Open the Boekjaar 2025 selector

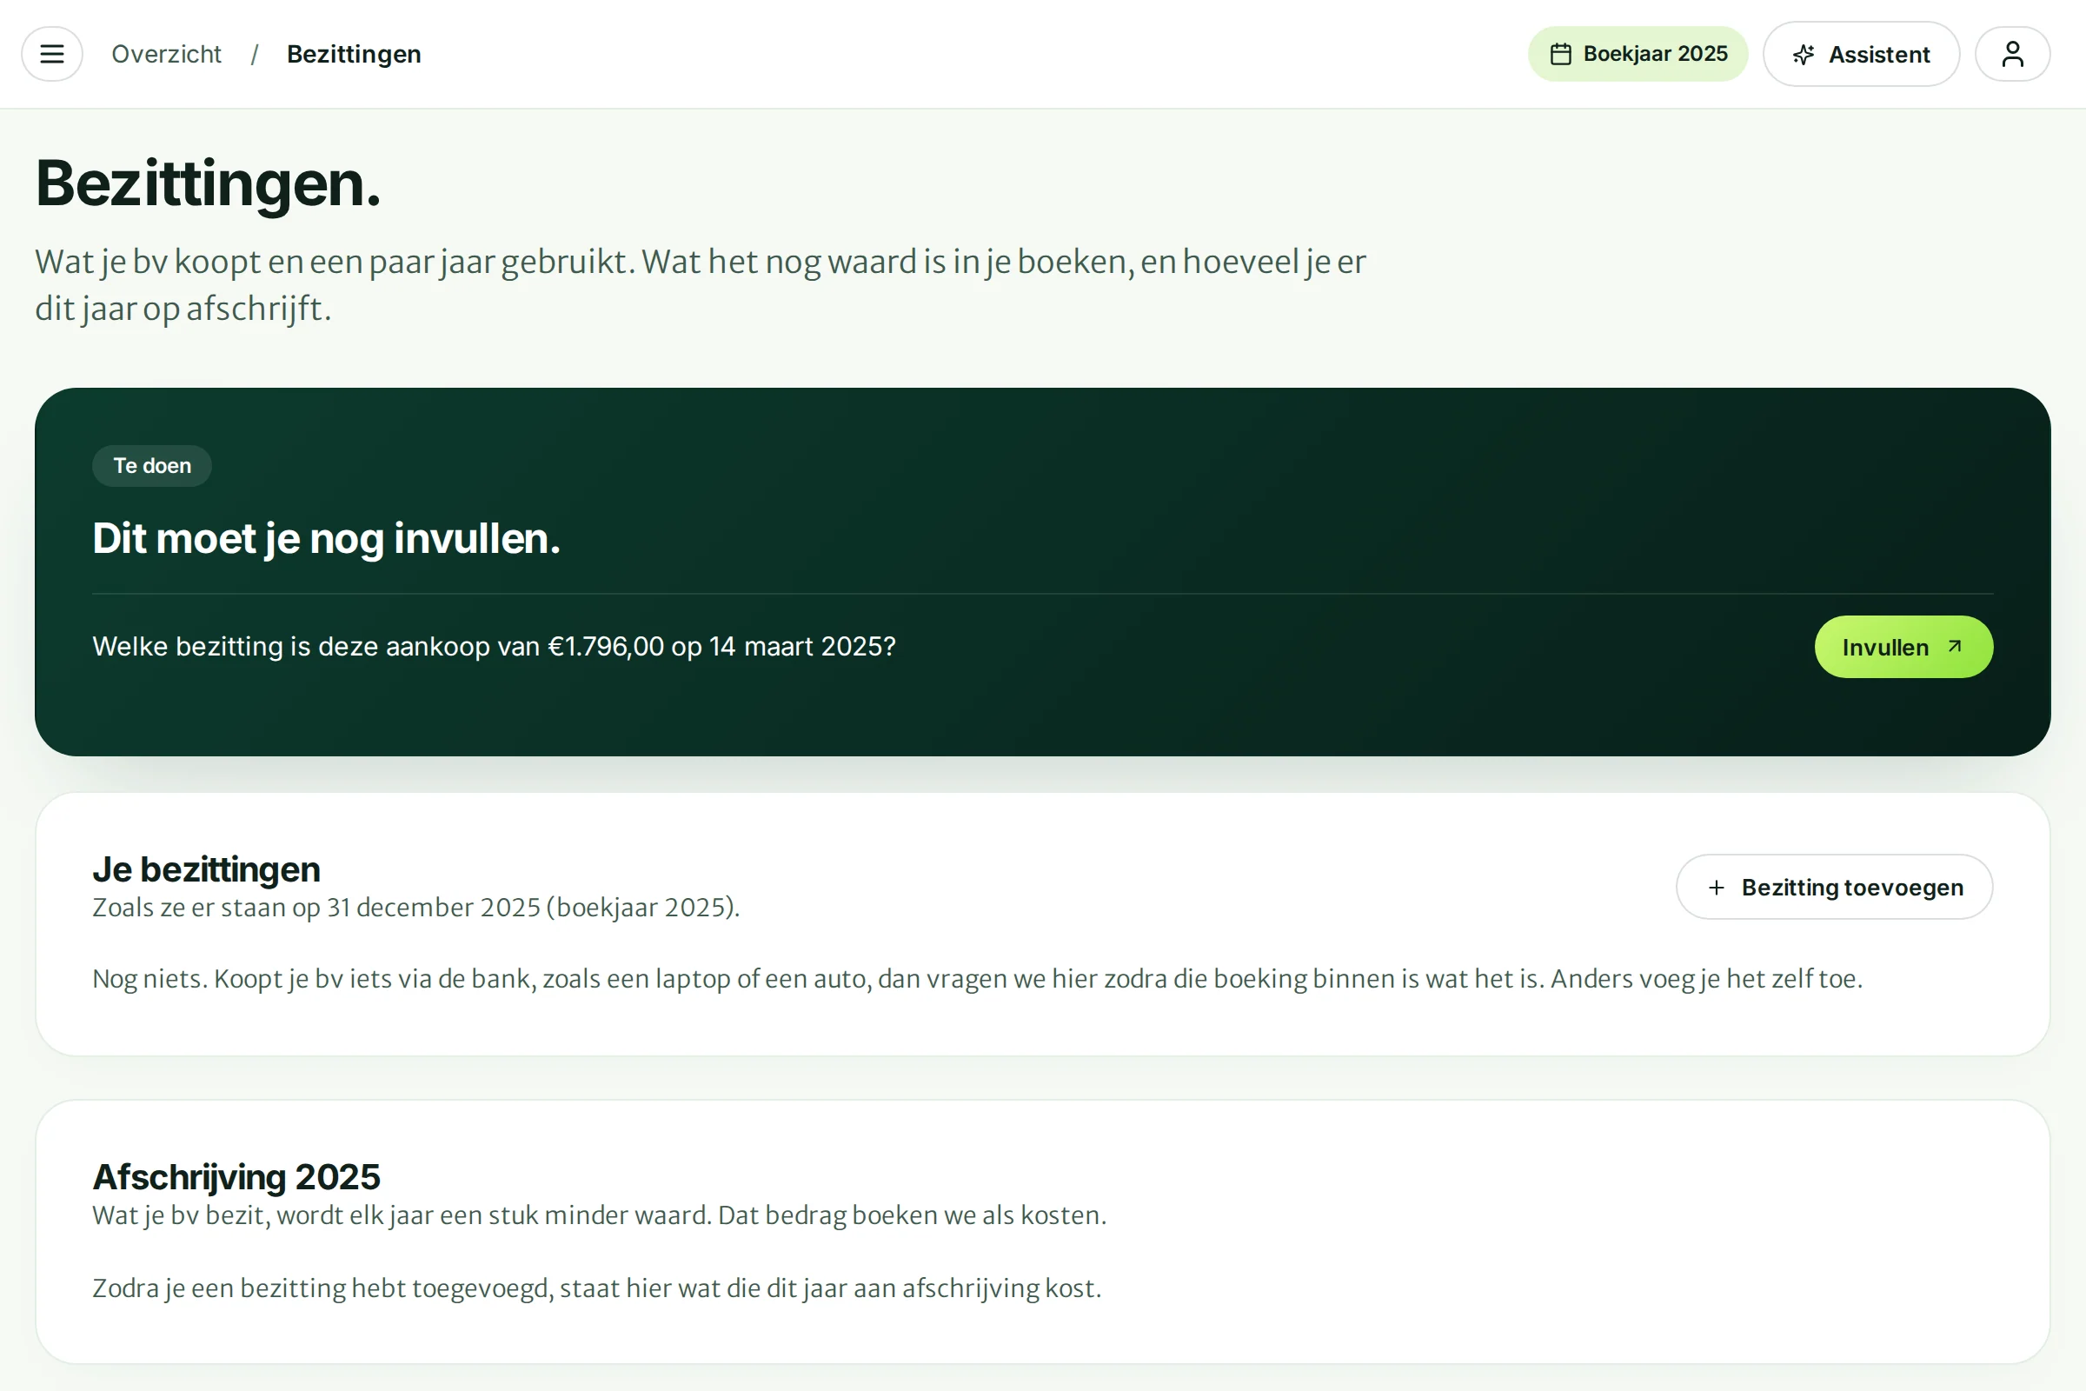click(1638, 54)
